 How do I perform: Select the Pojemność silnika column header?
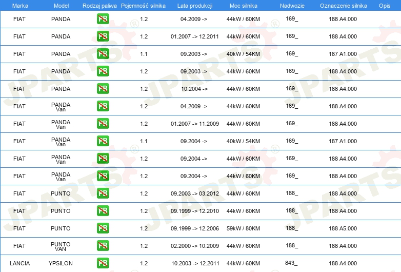coord(143,6)
